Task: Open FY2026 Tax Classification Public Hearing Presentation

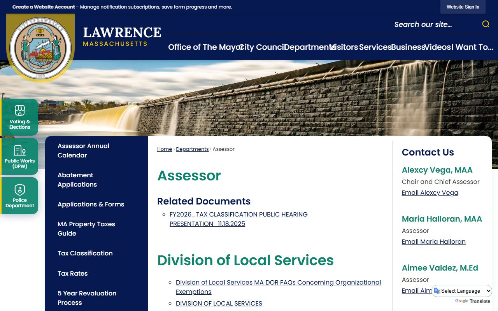Action: coord(238,219)
